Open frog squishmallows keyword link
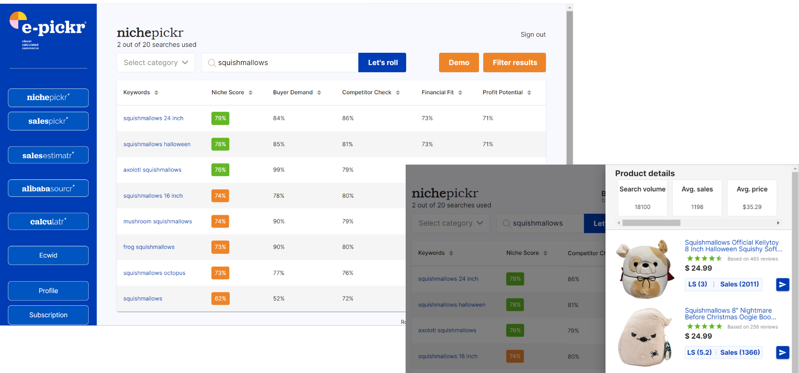Viewport: 799px width, 373px height. [149, 247]
